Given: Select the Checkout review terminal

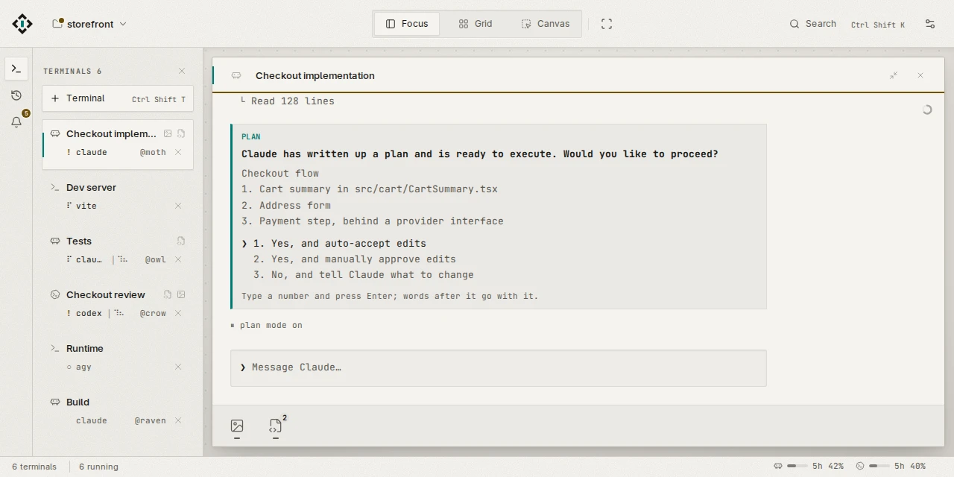Looking at the screenshot, I should point(118,304).
